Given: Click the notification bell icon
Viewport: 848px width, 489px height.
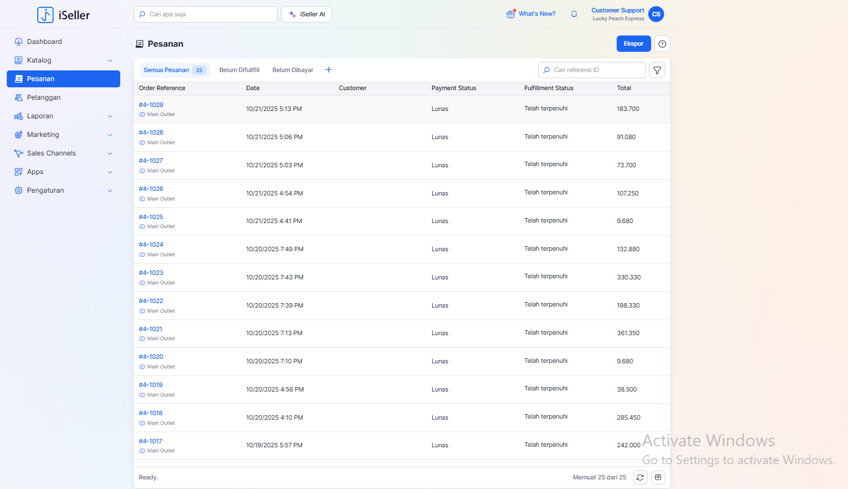Looking at the screenshot, I should (x=574, y=14).
